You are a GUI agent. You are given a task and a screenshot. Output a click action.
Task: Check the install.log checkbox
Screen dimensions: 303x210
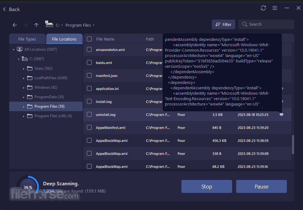click(89, 101)
